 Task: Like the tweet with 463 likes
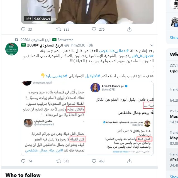(94, 161)
